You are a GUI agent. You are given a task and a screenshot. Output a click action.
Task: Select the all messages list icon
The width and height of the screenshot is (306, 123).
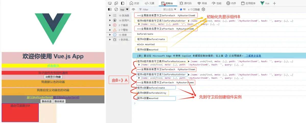pos(114,15)
